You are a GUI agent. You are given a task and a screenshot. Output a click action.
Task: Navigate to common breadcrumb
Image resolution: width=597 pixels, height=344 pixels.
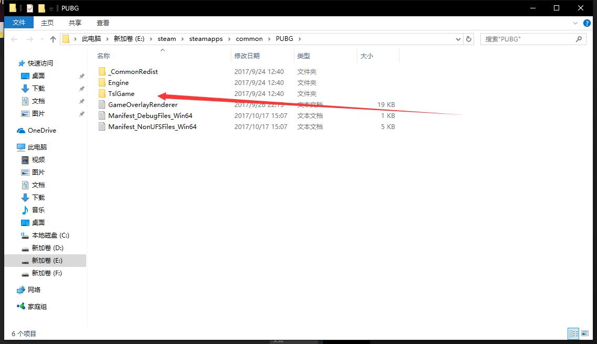point(249,39)
